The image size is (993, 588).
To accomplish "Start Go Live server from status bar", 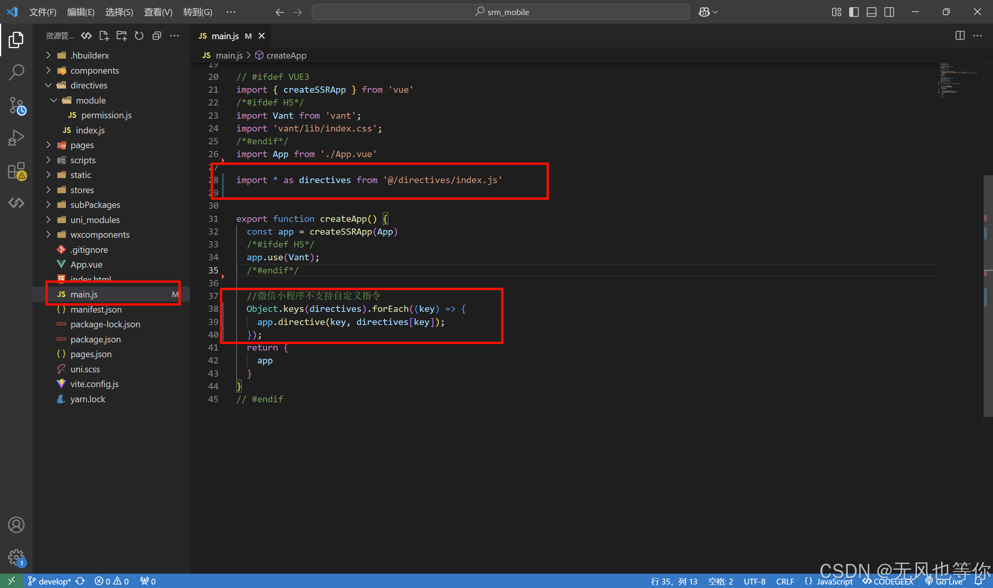I will click(x=945, y=581).
